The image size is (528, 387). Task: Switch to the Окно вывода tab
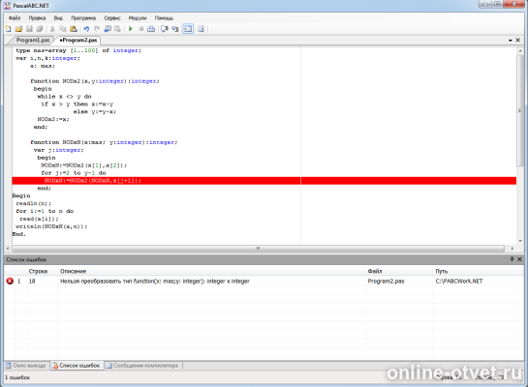tap(26, 366)
